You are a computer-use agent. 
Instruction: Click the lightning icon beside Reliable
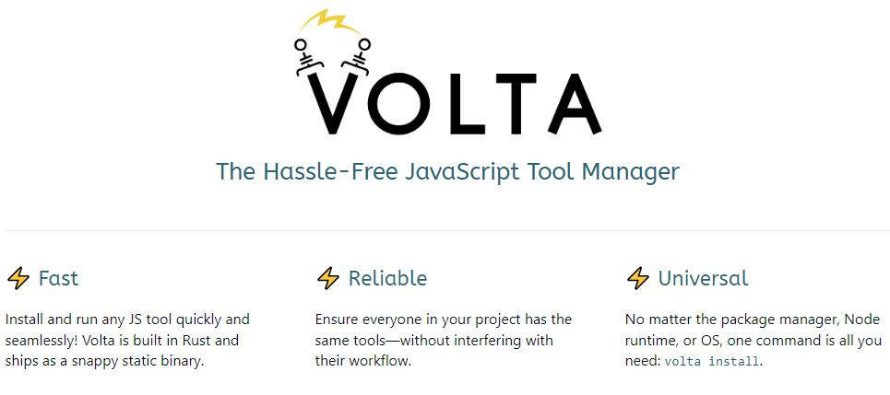pos(328,278)
